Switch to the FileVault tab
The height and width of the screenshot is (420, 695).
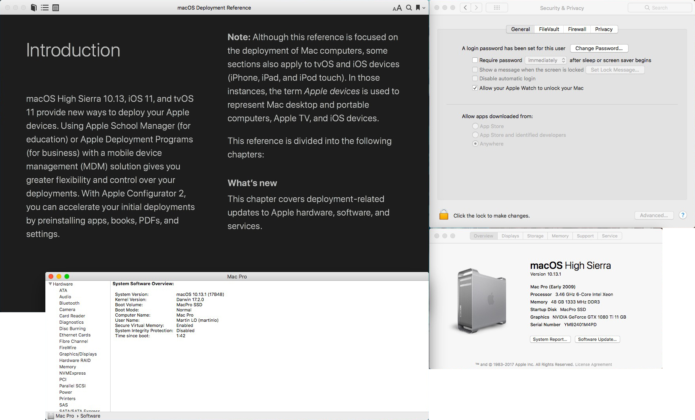(x=549, y=29)
